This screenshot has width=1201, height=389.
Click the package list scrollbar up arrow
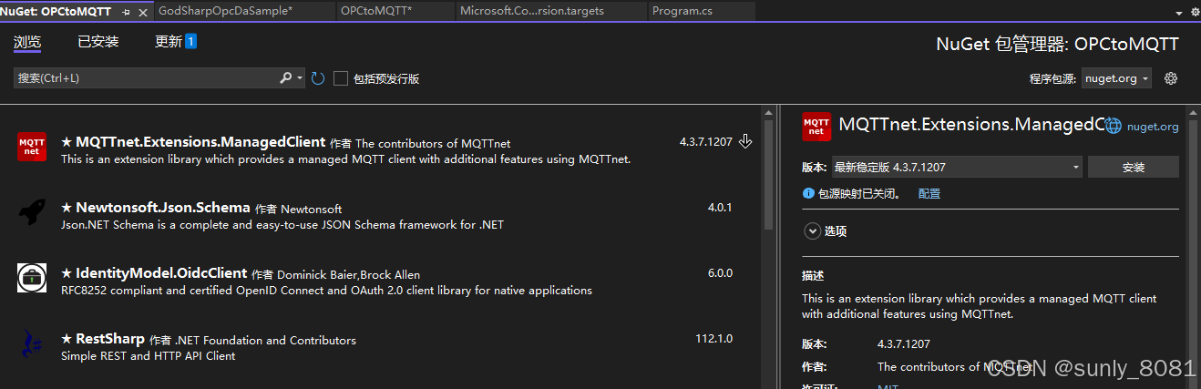(768, 113)
